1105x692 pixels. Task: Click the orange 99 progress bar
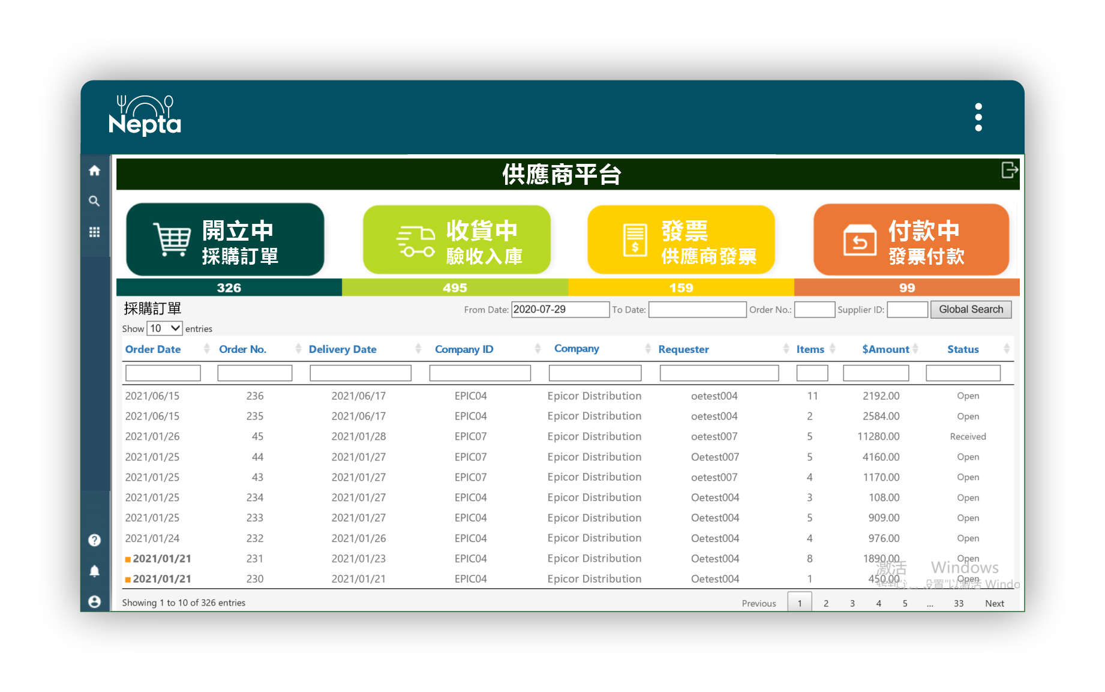click(907, 287)
